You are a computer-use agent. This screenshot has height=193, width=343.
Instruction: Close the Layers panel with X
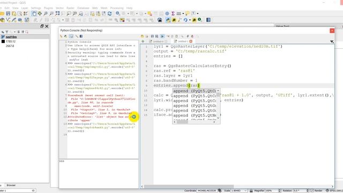pos(47,26)
